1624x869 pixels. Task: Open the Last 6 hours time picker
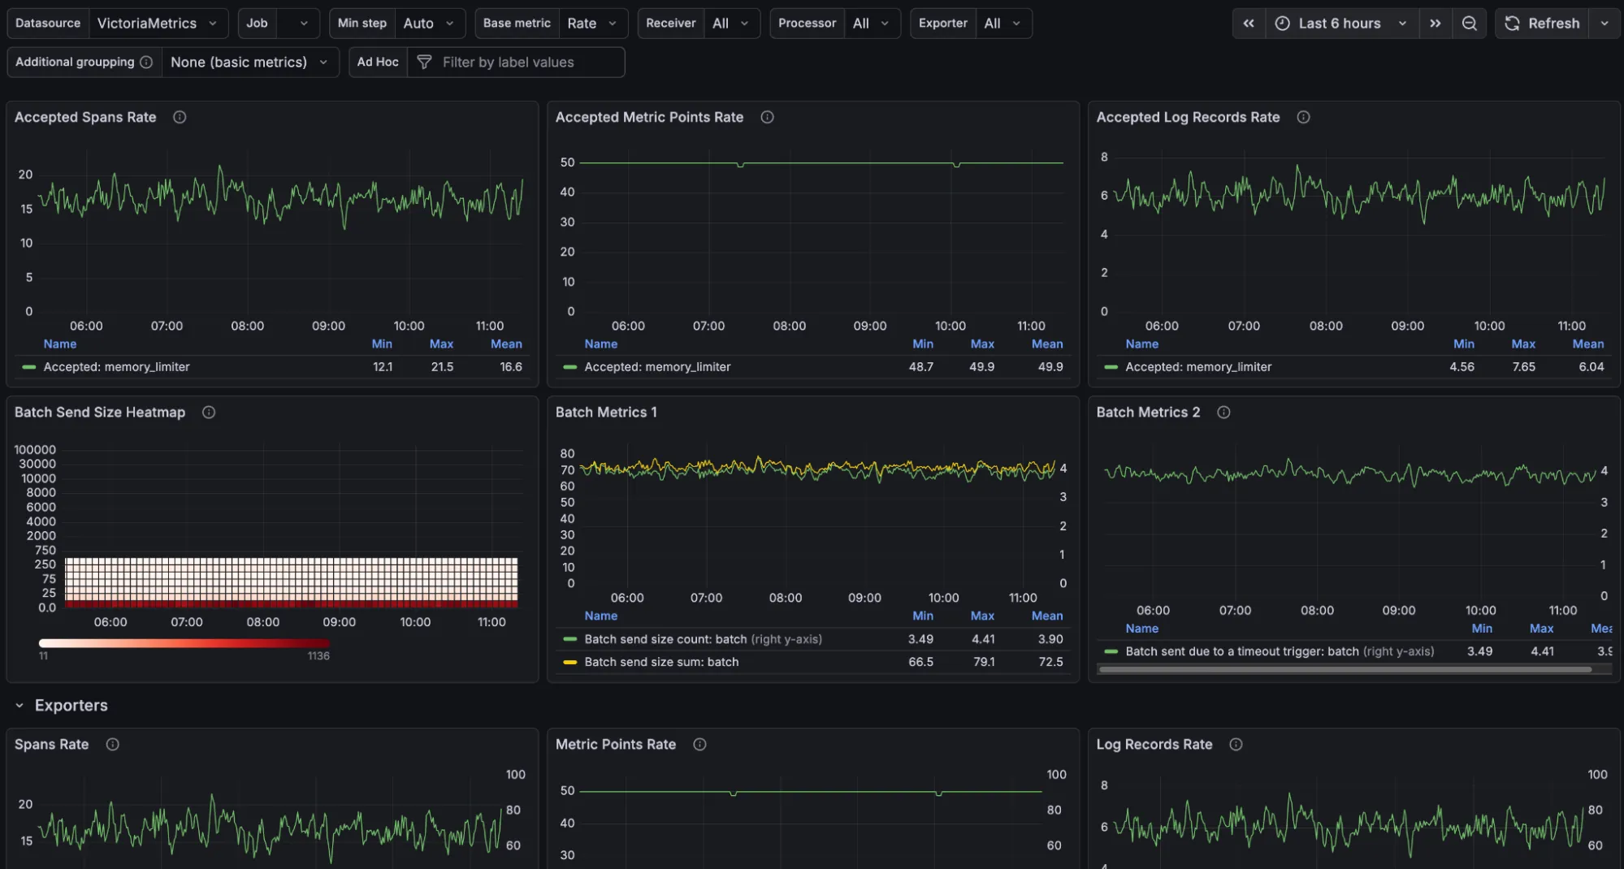click(x=1341, y=24)
